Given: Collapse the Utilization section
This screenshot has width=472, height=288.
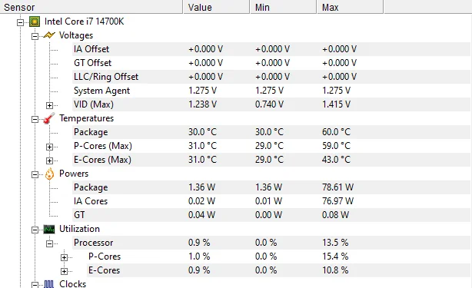Looking at the screenshot, I should (x=35, y=230).
